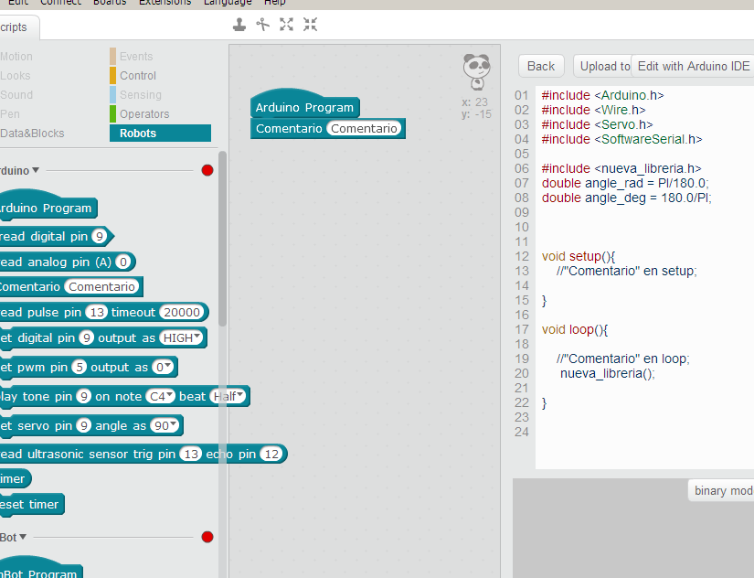Click the red status dot beside Arduino
The height and width of the screenshot is (578, 754).
coord(207,170)
